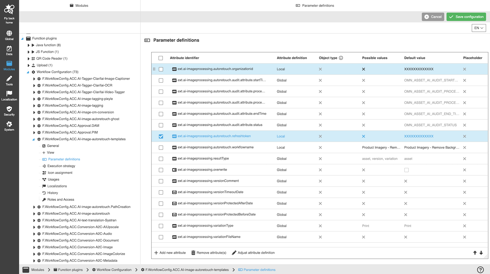Image resolution: width=490 pixels, height=274 pixels.
Task: Click the Object type info icon
Action: (x=341, y=58)
